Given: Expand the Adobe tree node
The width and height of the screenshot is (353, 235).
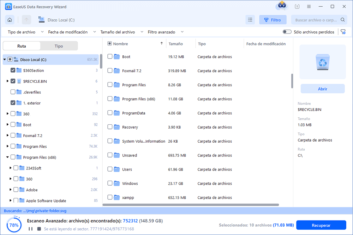Looking at the screenshot, I should 10,190.
